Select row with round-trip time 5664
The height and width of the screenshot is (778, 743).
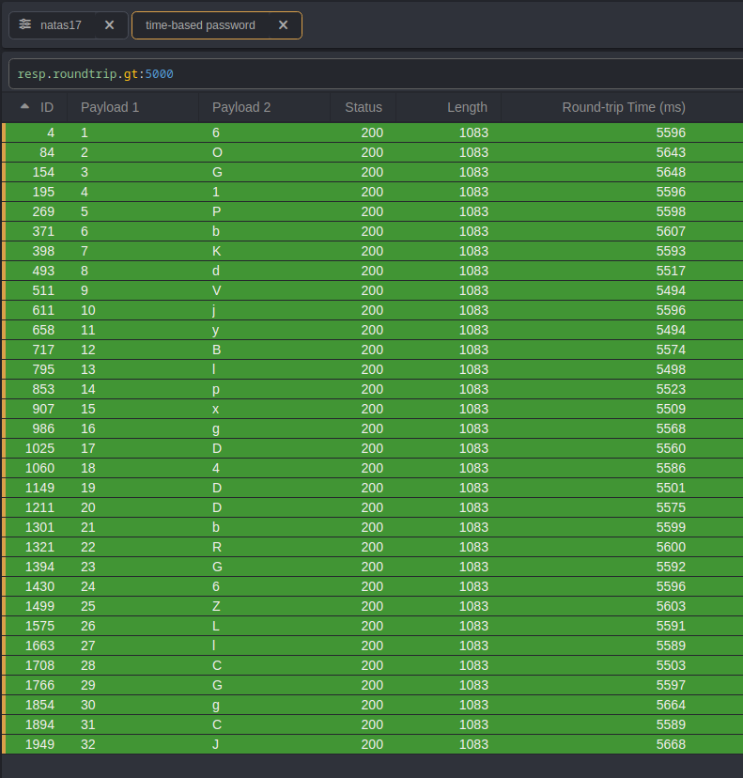tap(372, 706)
